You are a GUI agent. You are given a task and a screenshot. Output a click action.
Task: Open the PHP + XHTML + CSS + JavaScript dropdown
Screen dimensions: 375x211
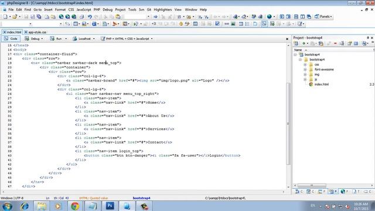[x=152, y=39]
